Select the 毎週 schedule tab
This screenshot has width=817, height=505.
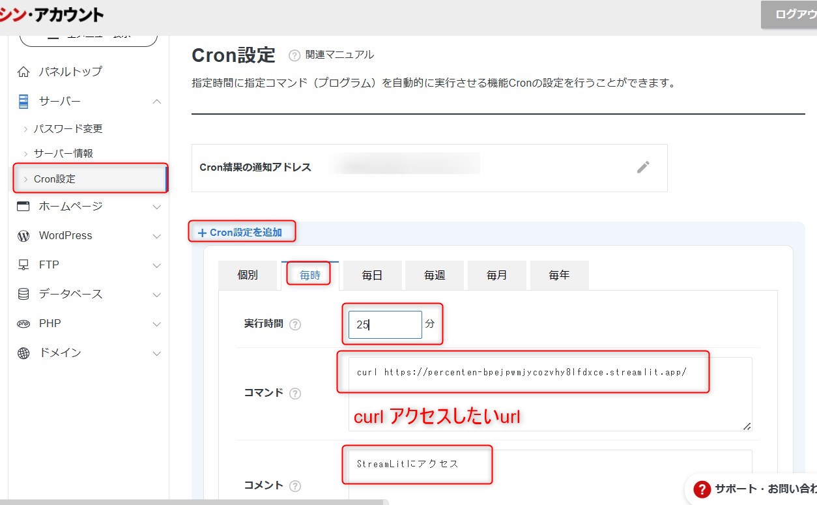(x=435, y=276)
